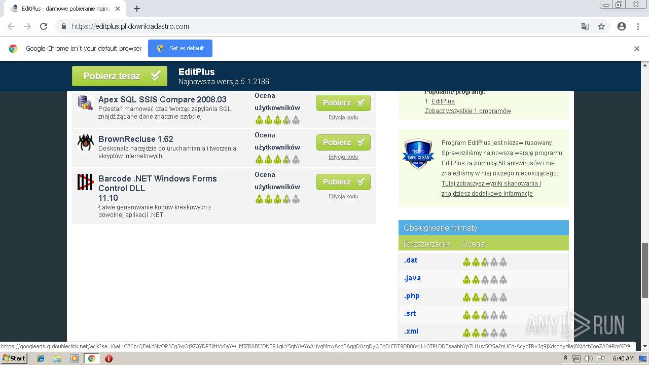
Task: Close the EditPlus browser tab
Action: coord(118,9)
